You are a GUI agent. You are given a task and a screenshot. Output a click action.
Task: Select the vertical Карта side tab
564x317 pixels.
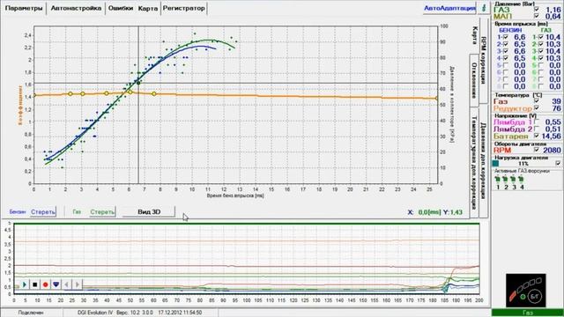click(474, 35)
